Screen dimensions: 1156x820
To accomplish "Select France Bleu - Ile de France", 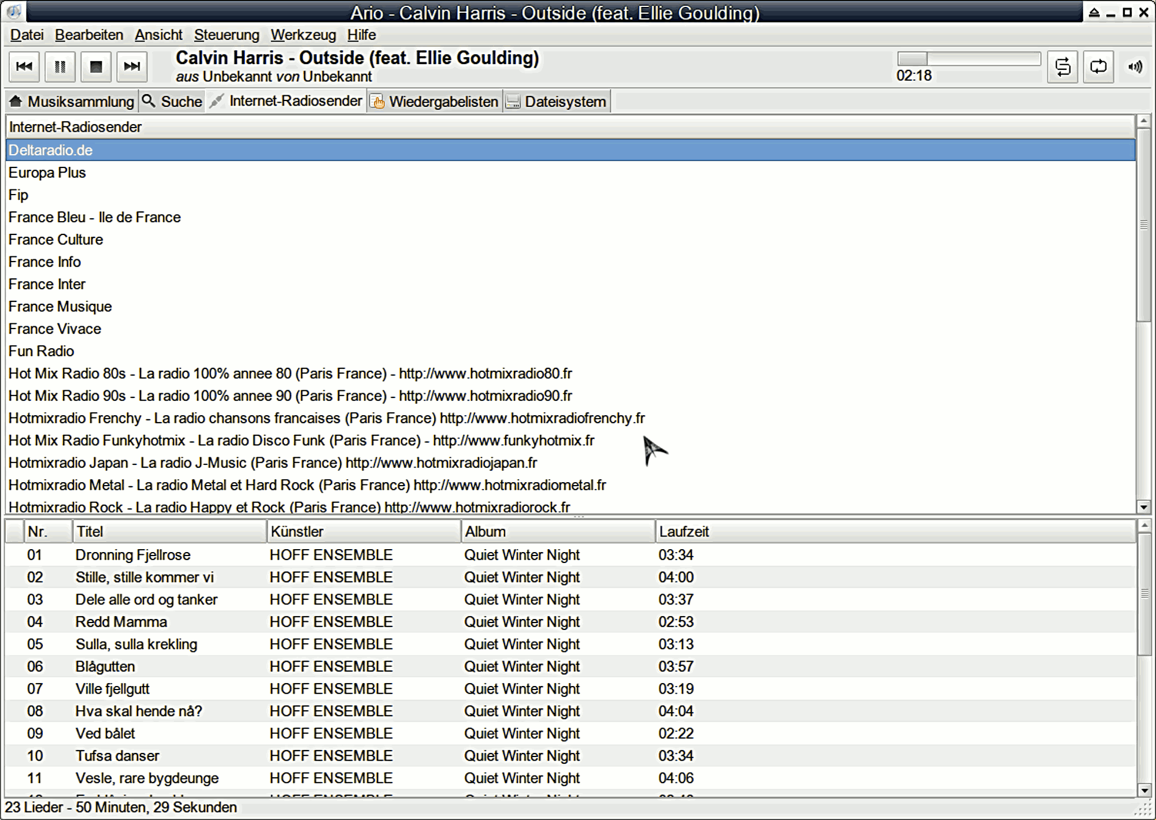I will pos(570,217).
